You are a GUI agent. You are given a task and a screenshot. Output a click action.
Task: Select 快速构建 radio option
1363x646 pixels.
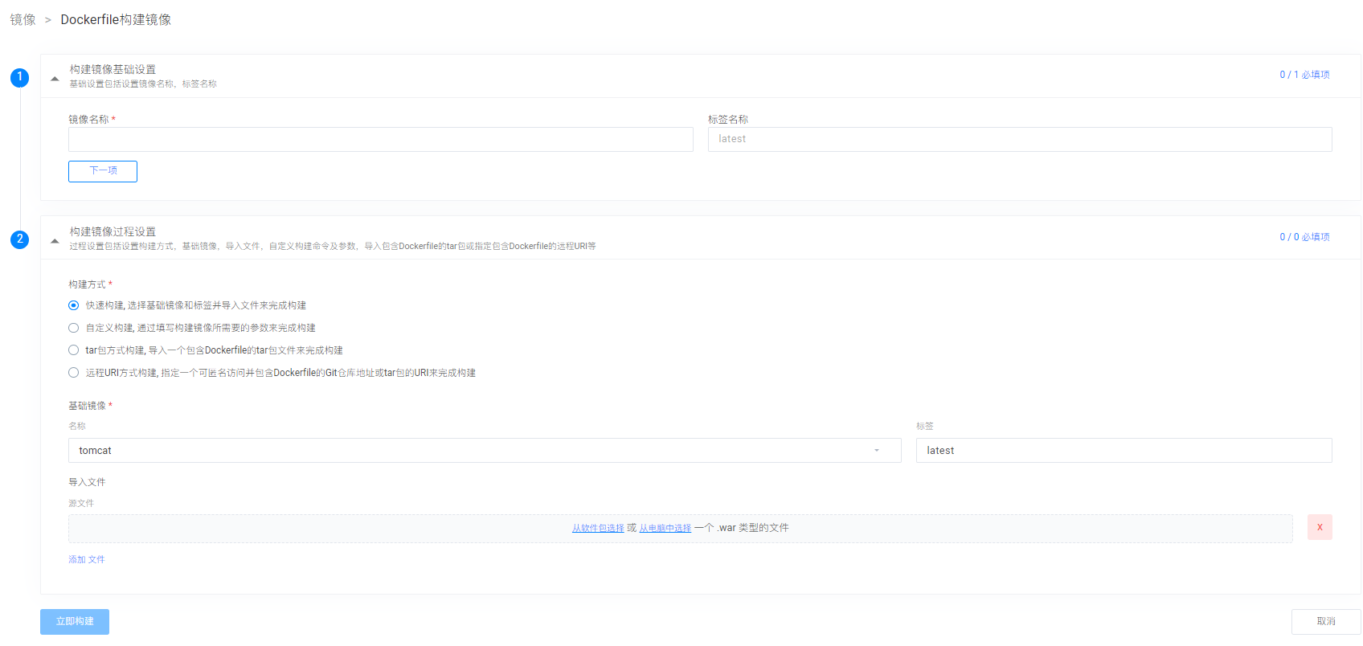tap(74, 305)
